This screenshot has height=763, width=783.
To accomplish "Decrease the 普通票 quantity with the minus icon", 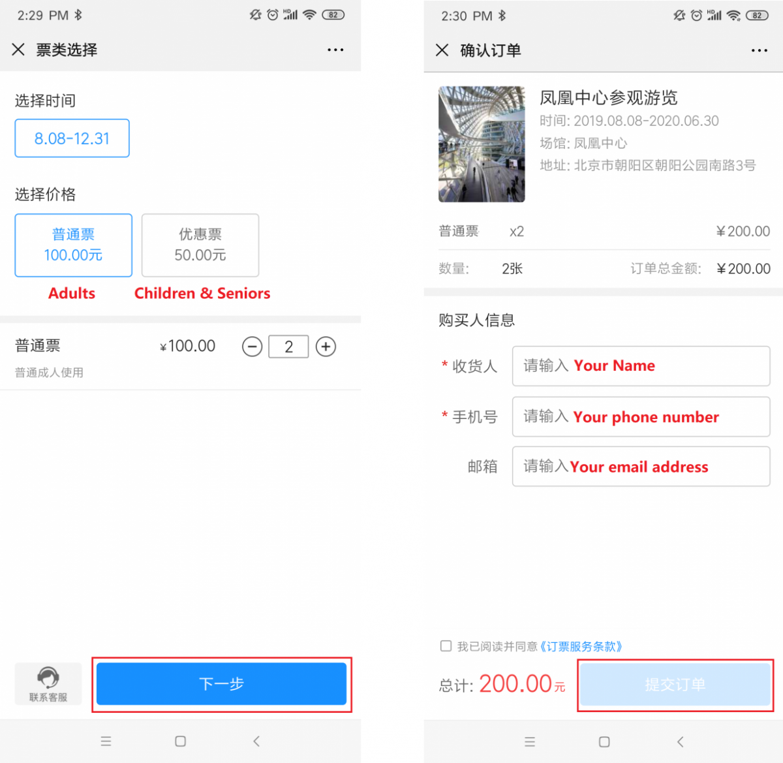I will point(252,347).
